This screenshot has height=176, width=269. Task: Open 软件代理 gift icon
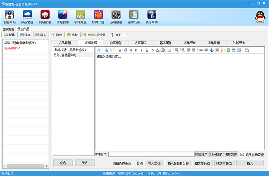98,17
